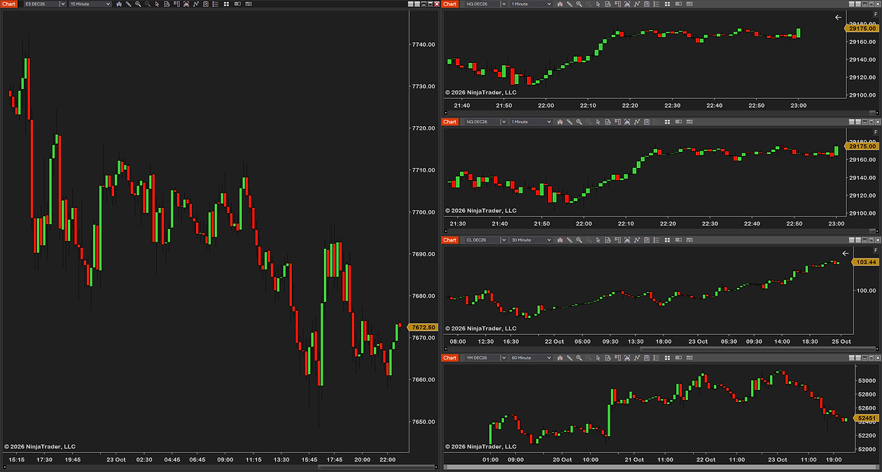Open bar style selector in CL DEC26 chart
The image size is (882, 472).
(x=560, y=240)
